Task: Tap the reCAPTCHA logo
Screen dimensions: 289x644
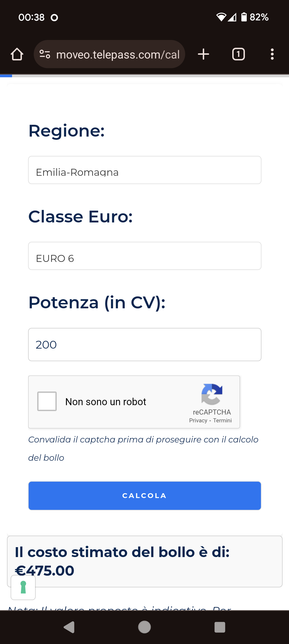Action: click(x=212, y=394)
